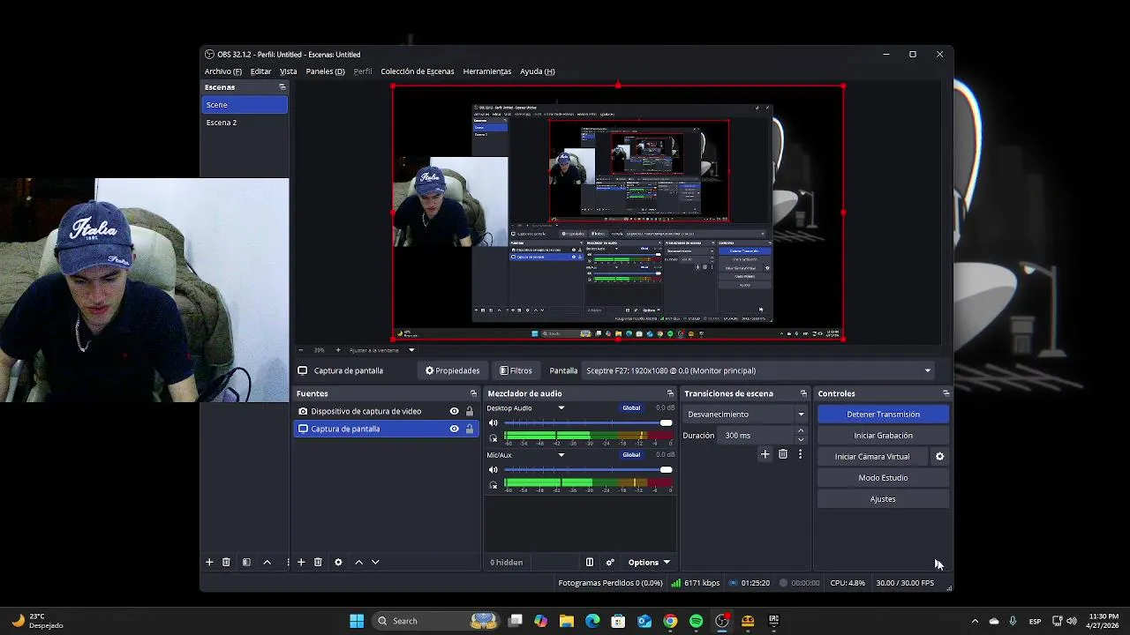The height and width of the screenshot is (635, 1130).
Task: Select the Scene entry in scenes list
Action: (245, 105)
